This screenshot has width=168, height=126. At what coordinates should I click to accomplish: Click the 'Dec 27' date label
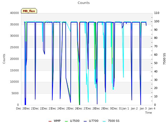tap(82, 108)
